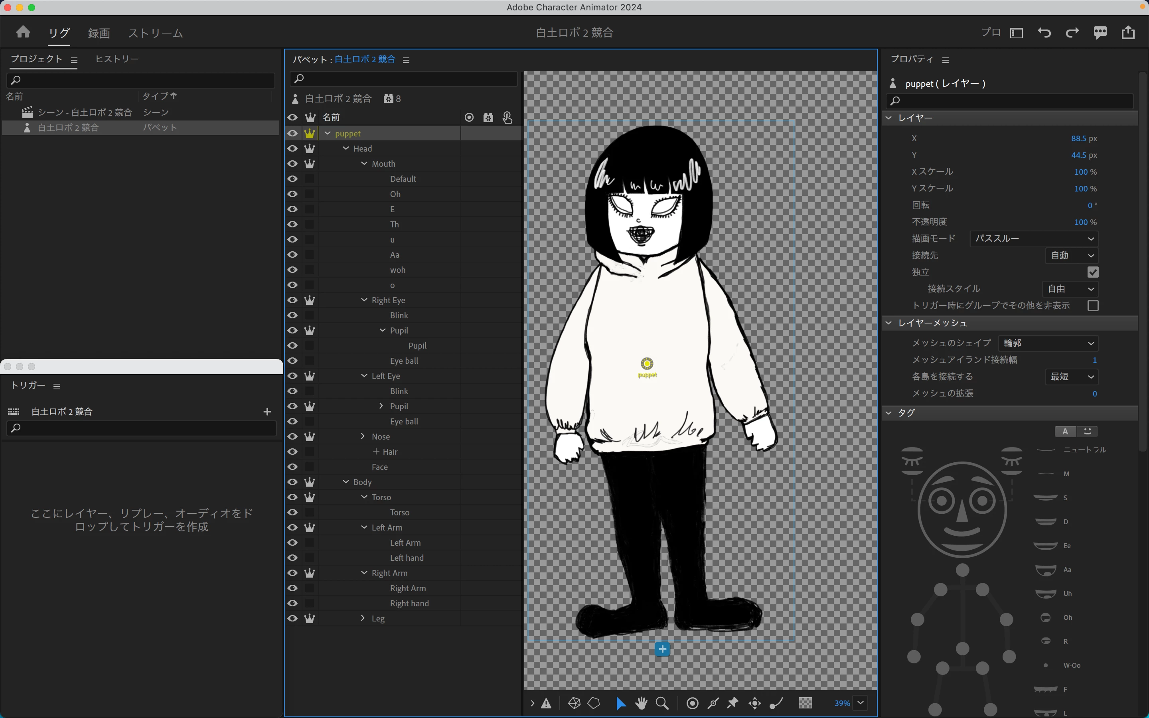The width and height of the screenshot is (1149, 718).
Task: Click the warning triangle icon
Action: point(547,703)
